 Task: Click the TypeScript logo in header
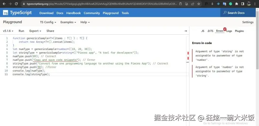17,13
